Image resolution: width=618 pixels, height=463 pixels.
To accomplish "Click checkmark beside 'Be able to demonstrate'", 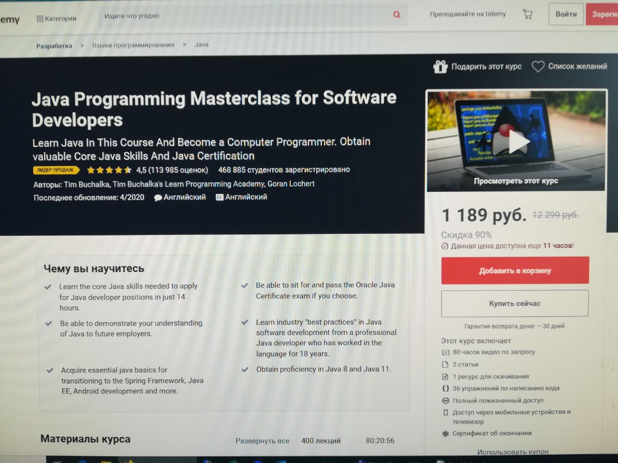I will coord(48,324).
